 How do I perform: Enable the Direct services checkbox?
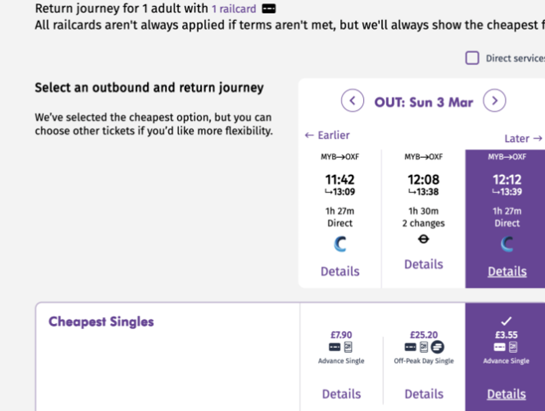click(x=472, y=58)
